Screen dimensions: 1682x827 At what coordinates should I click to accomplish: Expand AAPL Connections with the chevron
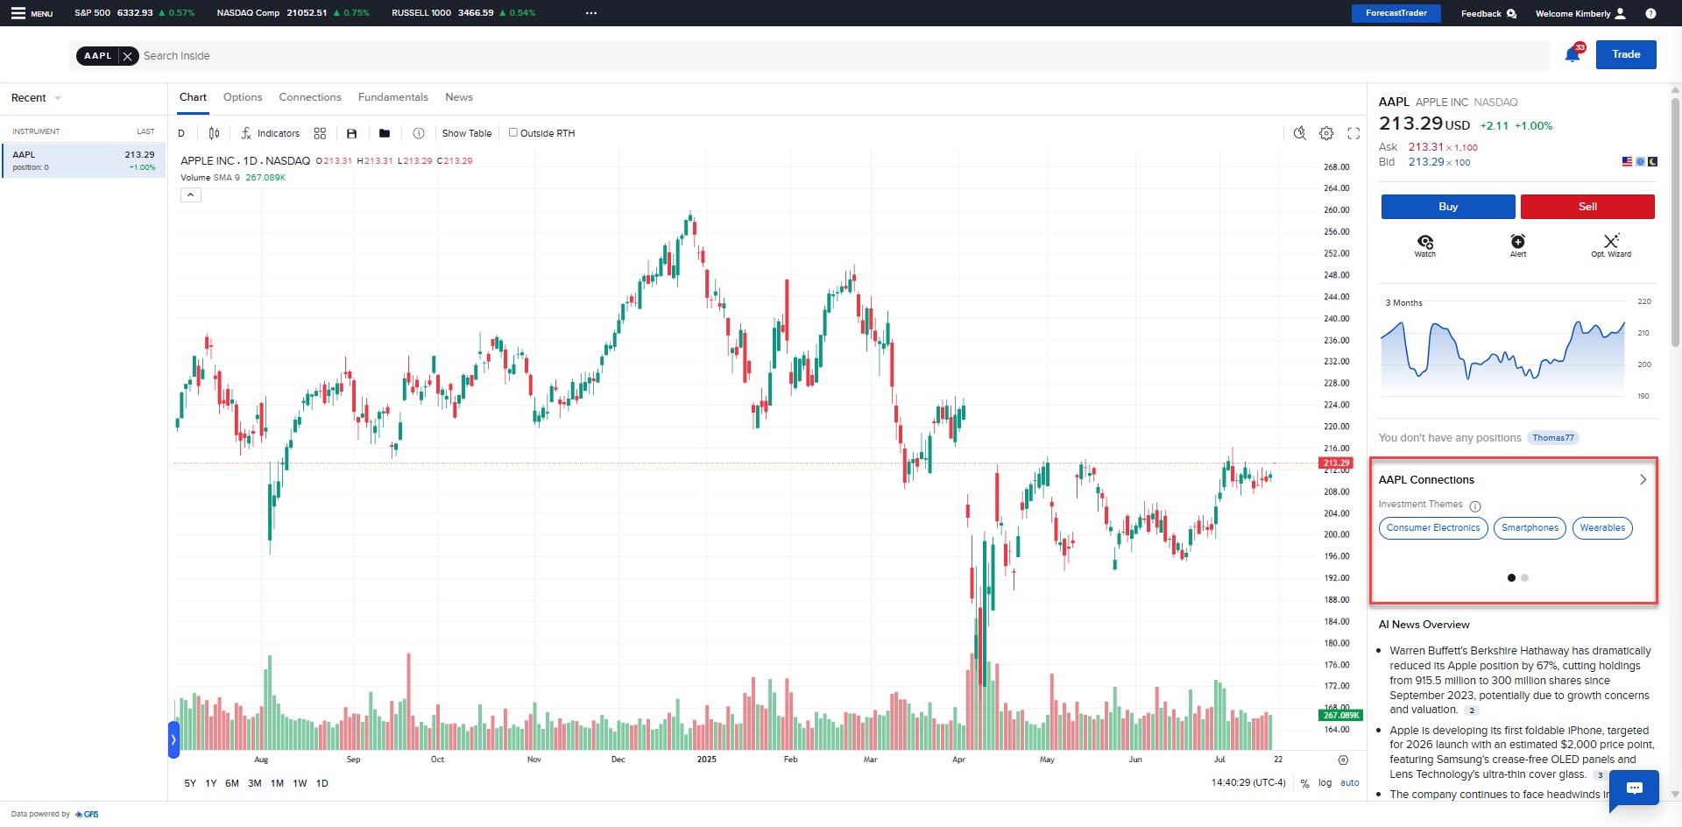tap(1643, 479)
